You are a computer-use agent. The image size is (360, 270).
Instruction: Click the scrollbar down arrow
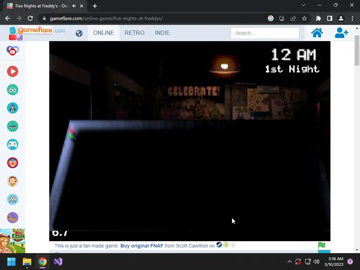pos(357,250)
